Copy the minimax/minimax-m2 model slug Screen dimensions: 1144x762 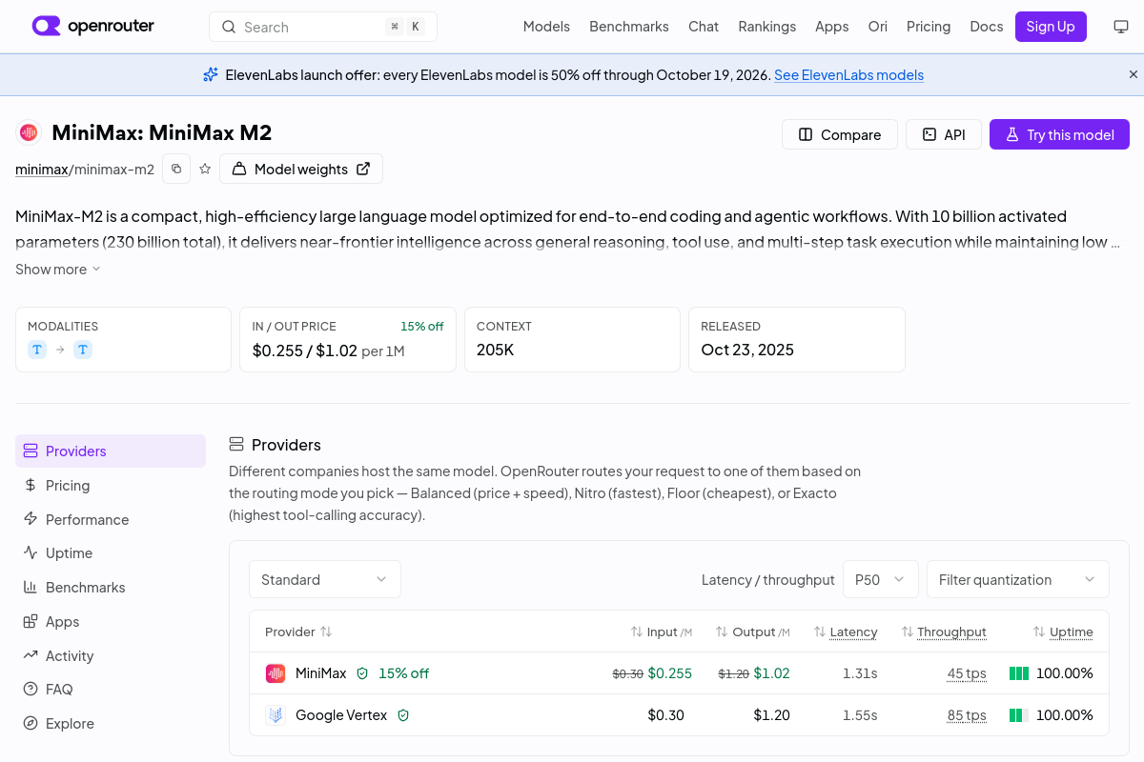[x=176, y=169]
